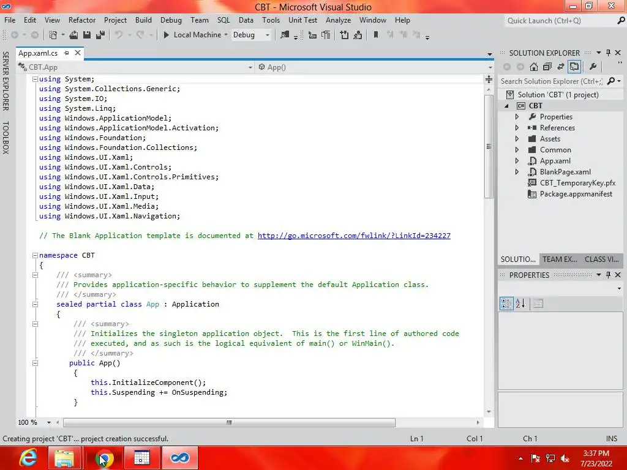
Task: Expand the References node in Solution Explorer
Action: [x=517, y=128]
